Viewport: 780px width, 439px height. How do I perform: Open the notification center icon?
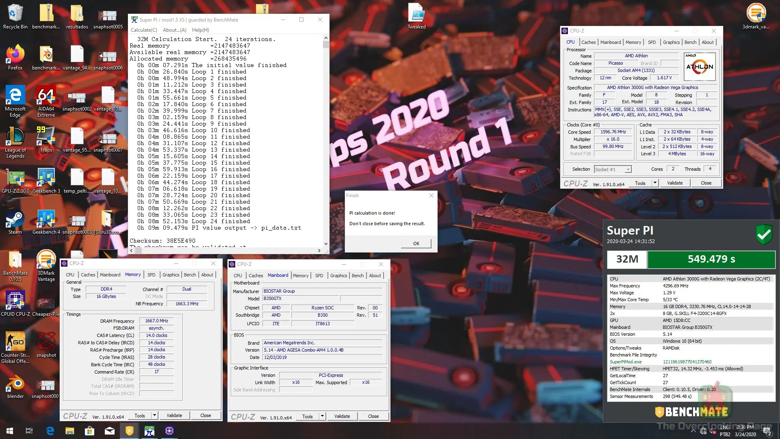click(768, 431)
